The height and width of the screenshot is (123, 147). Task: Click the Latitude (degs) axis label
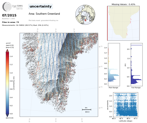click(x=125, y=121)
